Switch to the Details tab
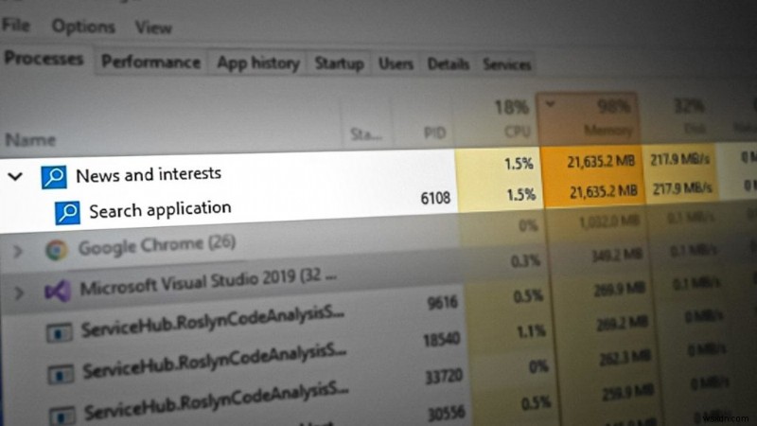This screenshot has width=757, height=426. 448,63
